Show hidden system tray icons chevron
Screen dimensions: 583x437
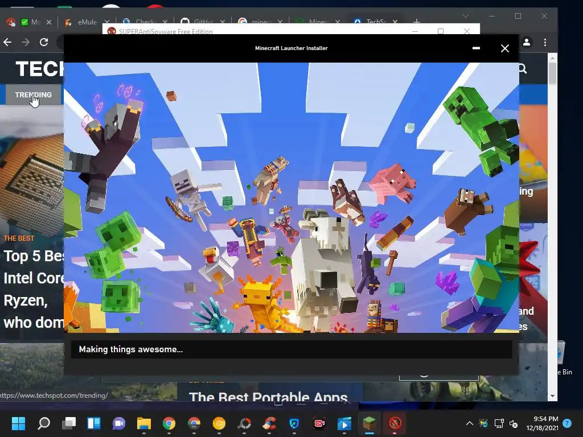click(x=470, y=423)
